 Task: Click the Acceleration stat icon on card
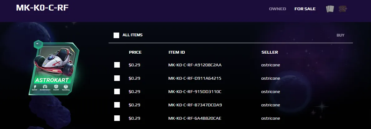45,87
